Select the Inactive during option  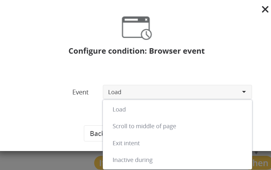click(132, 160)
